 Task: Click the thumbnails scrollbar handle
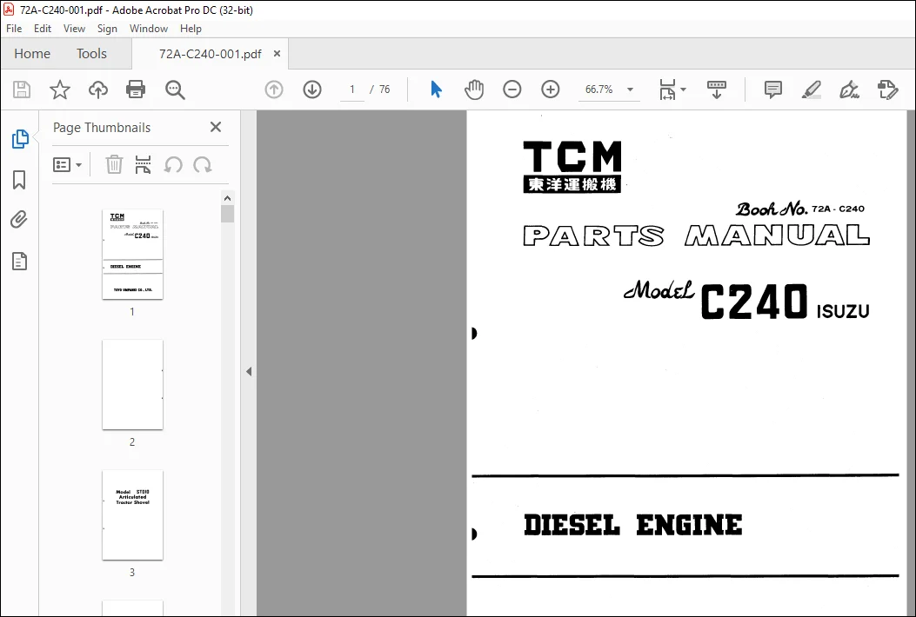click(x=227, y=214)
